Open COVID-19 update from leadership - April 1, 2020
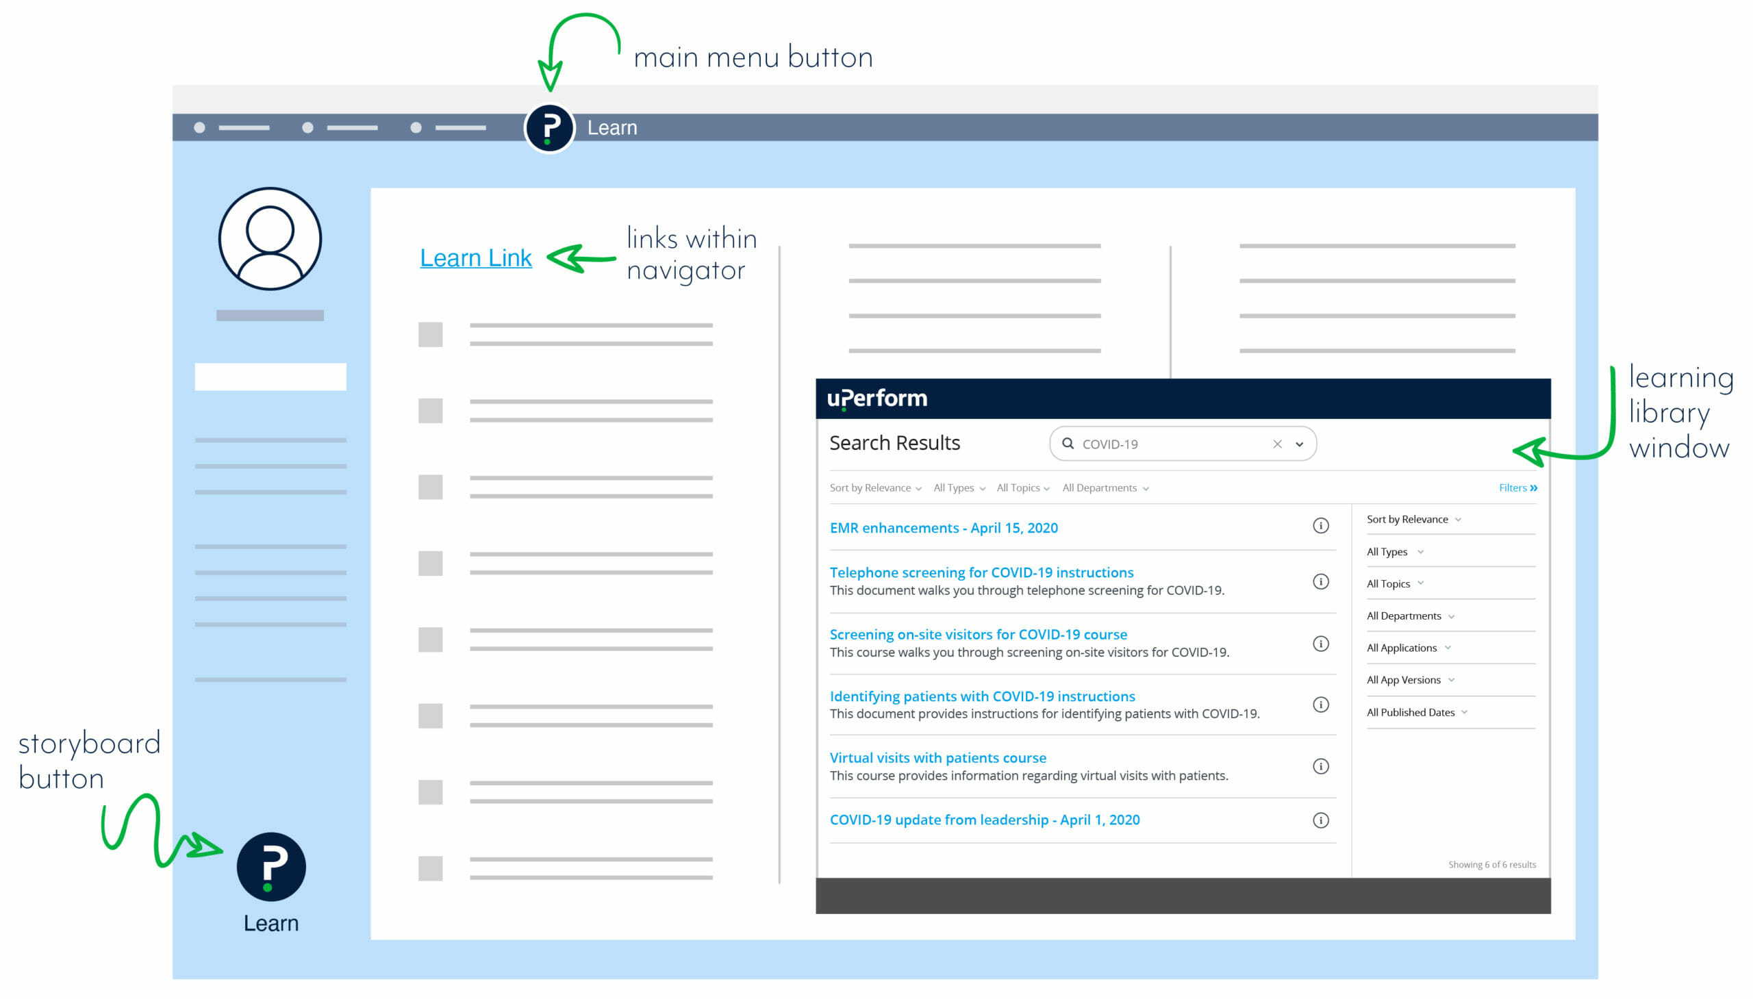The image size is (1753, 999). (x=984, y=820)
